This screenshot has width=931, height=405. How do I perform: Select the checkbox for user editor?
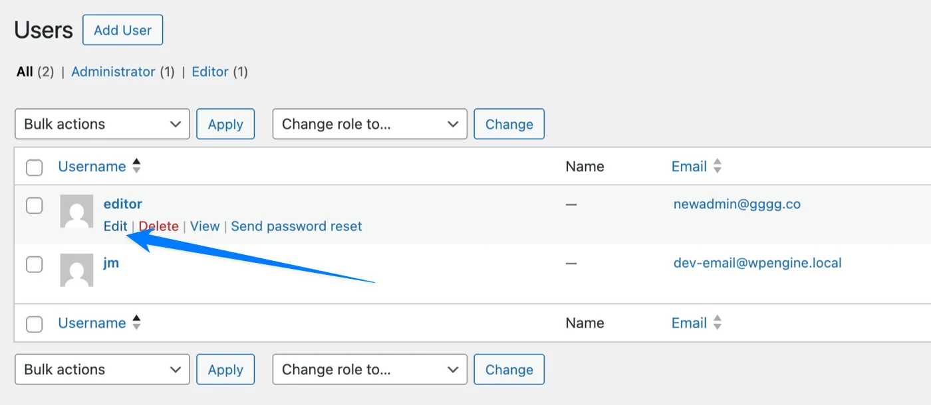(x=34, y=205)
